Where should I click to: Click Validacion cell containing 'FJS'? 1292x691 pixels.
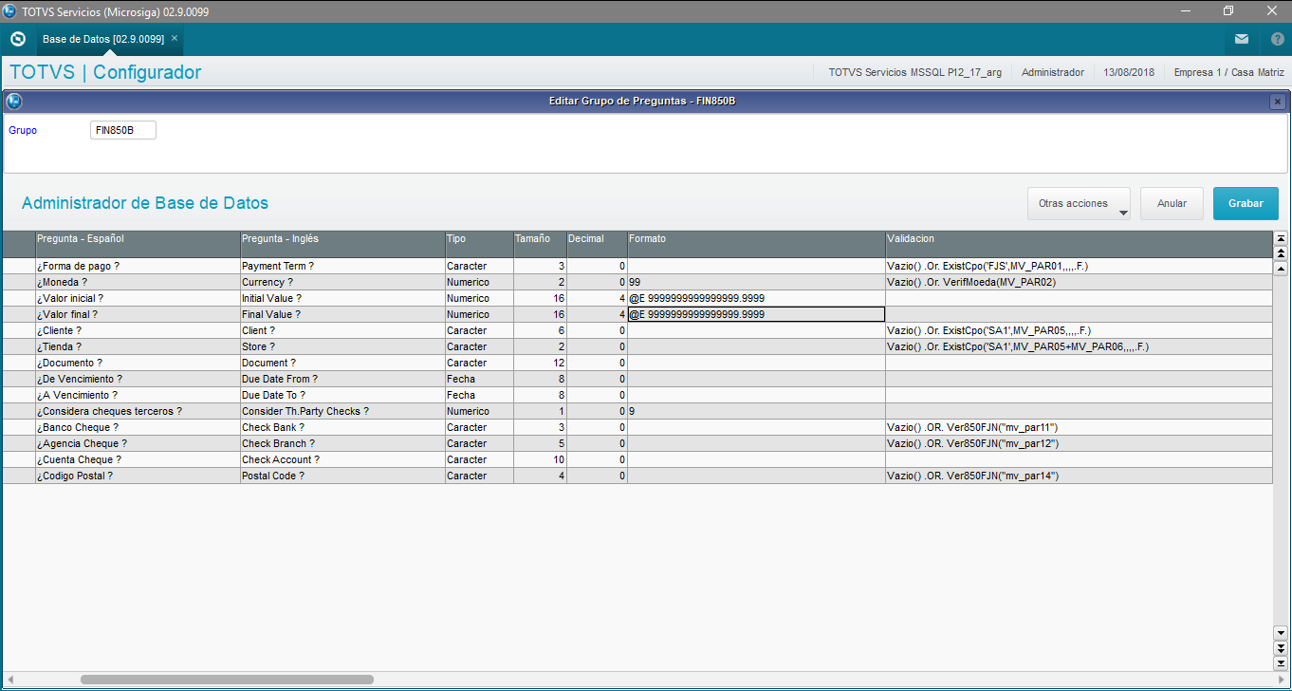(1079, 267)
